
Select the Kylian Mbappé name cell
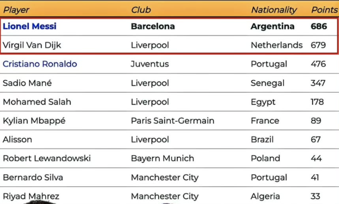tap(34, 121)
